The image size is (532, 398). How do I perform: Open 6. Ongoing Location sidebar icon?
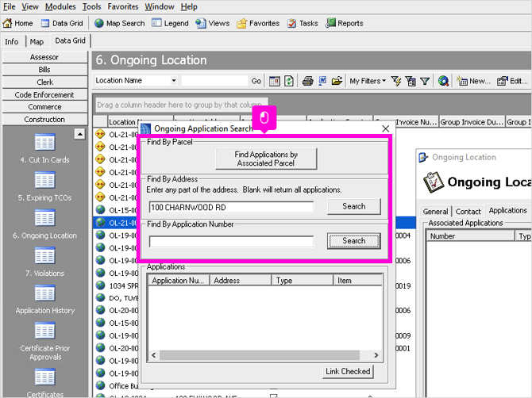pyautogui.click(x=44, y=218)
